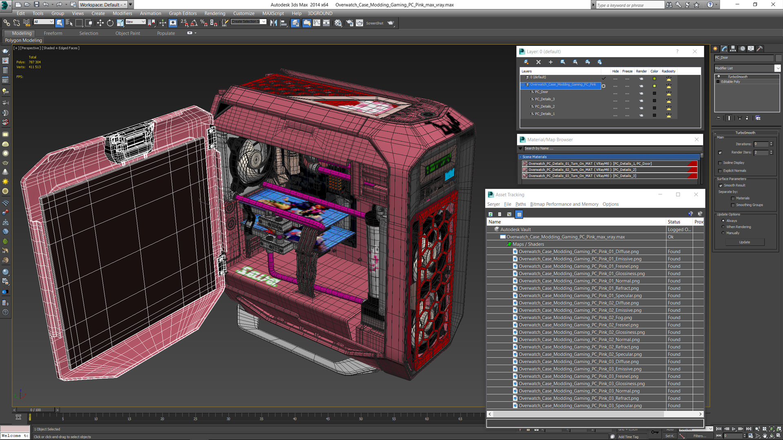Open the Display command panel tab
783x440 pixels.
(751, 48)
